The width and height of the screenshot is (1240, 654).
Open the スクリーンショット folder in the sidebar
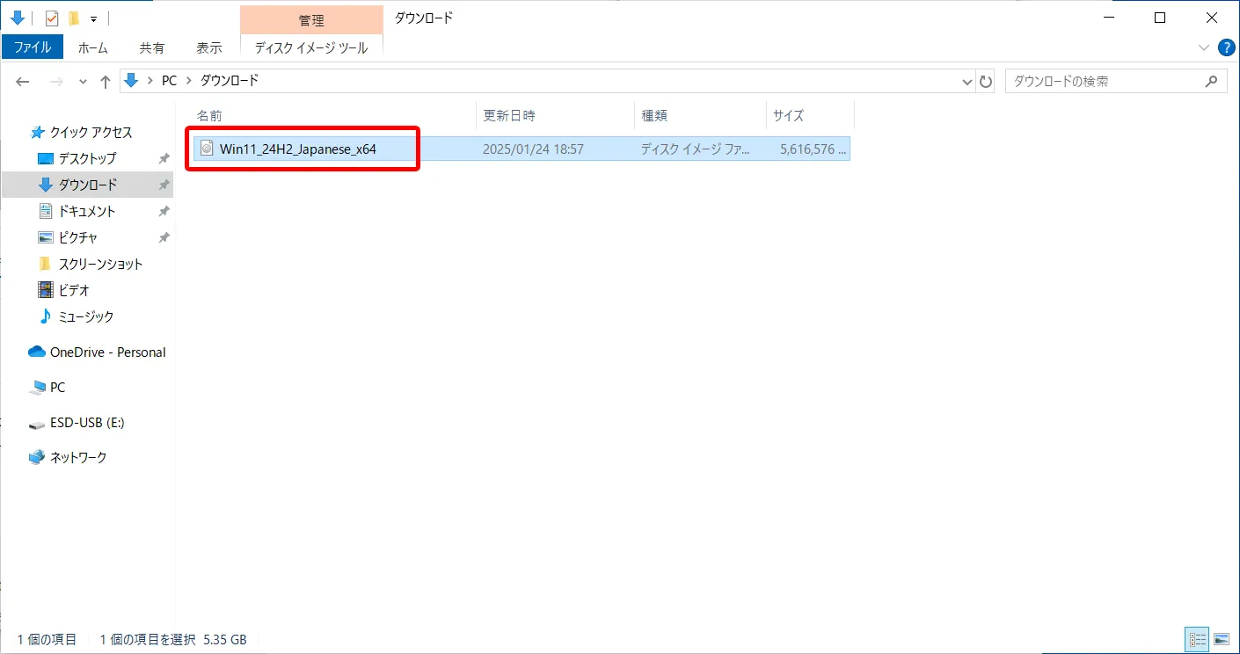100,264
